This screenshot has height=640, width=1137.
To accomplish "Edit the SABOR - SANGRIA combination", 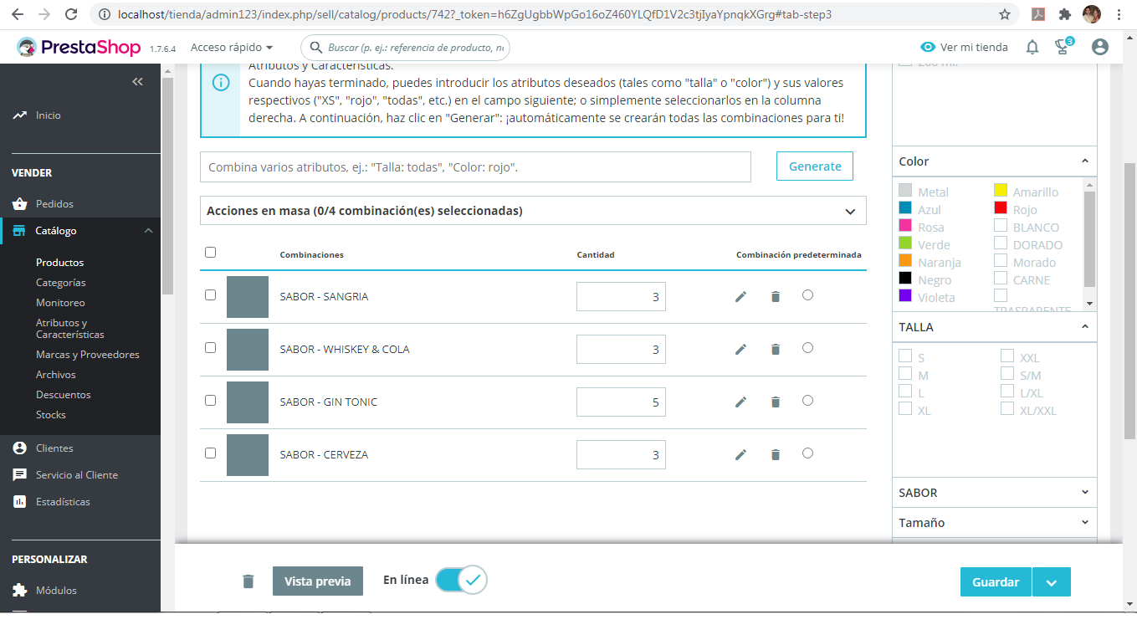I will (x=740, y=297).
